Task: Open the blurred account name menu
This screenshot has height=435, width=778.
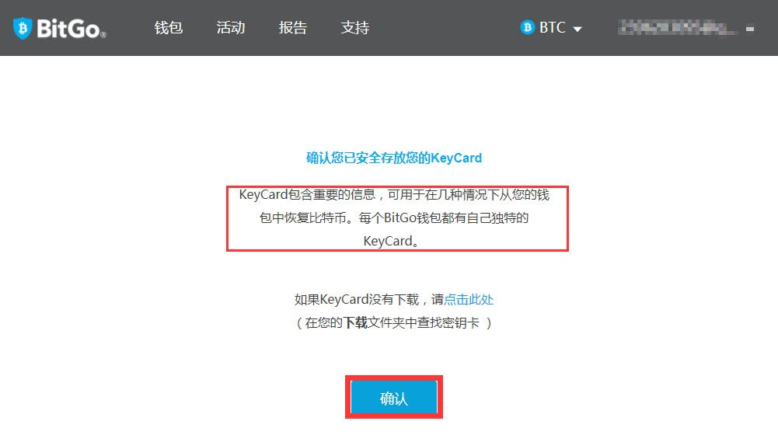Action: point(678,28)
